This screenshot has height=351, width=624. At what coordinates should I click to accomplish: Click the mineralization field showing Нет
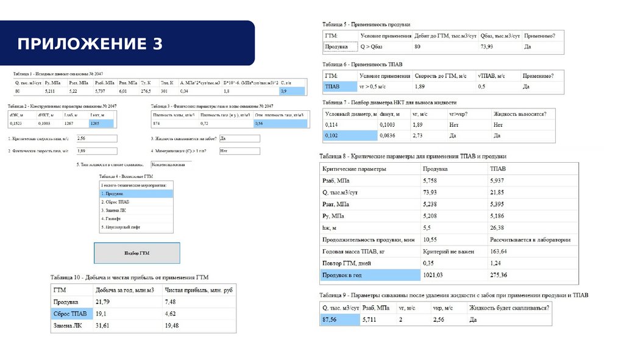[239, 151]
